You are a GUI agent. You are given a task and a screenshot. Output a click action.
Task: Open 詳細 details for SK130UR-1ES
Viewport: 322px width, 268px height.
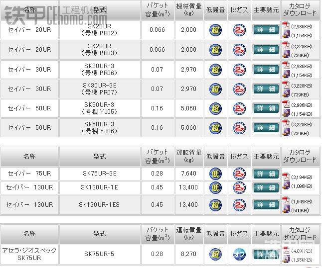click(266, 205)
